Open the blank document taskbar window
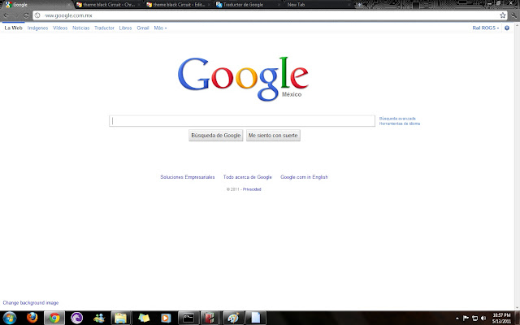Screen dimensions: 520x325 [255, 318]
